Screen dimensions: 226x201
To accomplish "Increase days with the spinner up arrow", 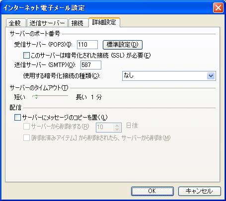I will pos(117,126).
